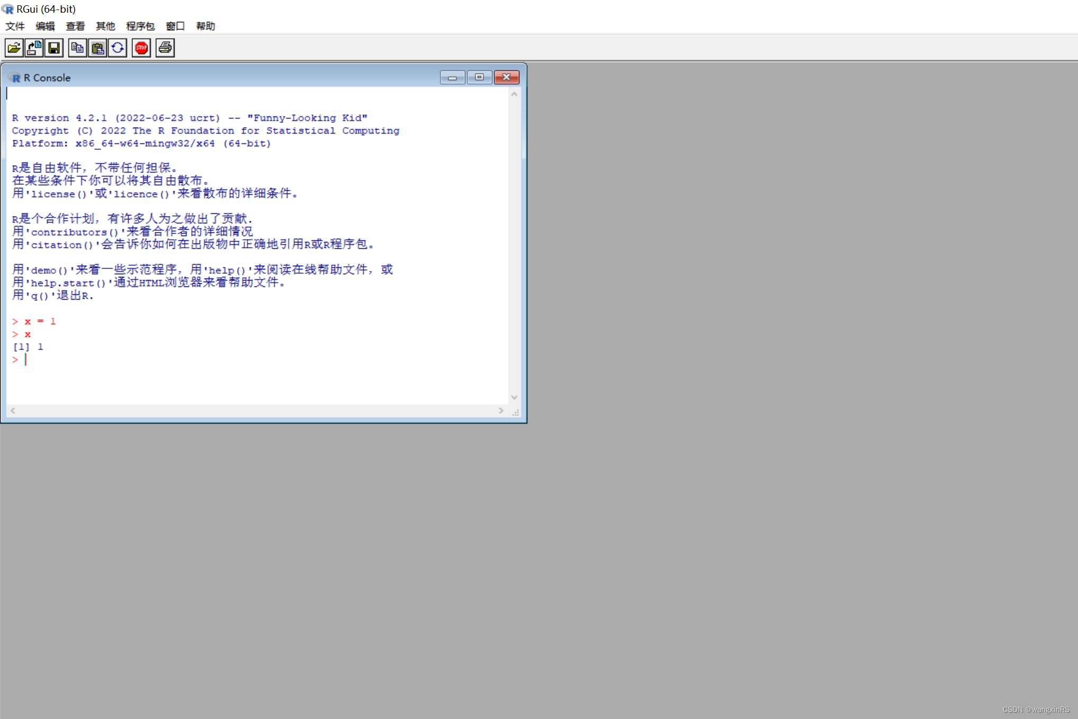Click the console resize grip corner
The image size is (1078, 719).
(515, 412)
